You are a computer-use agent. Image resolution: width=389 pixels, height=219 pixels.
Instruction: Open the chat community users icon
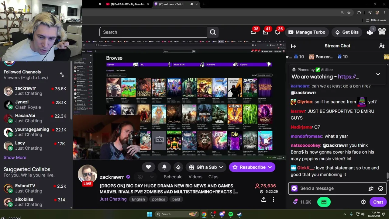[382, 46]
